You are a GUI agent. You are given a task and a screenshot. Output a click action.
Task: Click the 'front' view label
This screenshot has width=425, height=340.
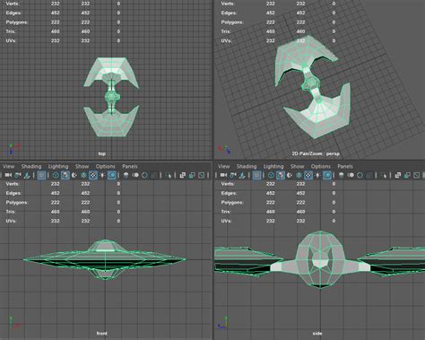tap(101, 333)
